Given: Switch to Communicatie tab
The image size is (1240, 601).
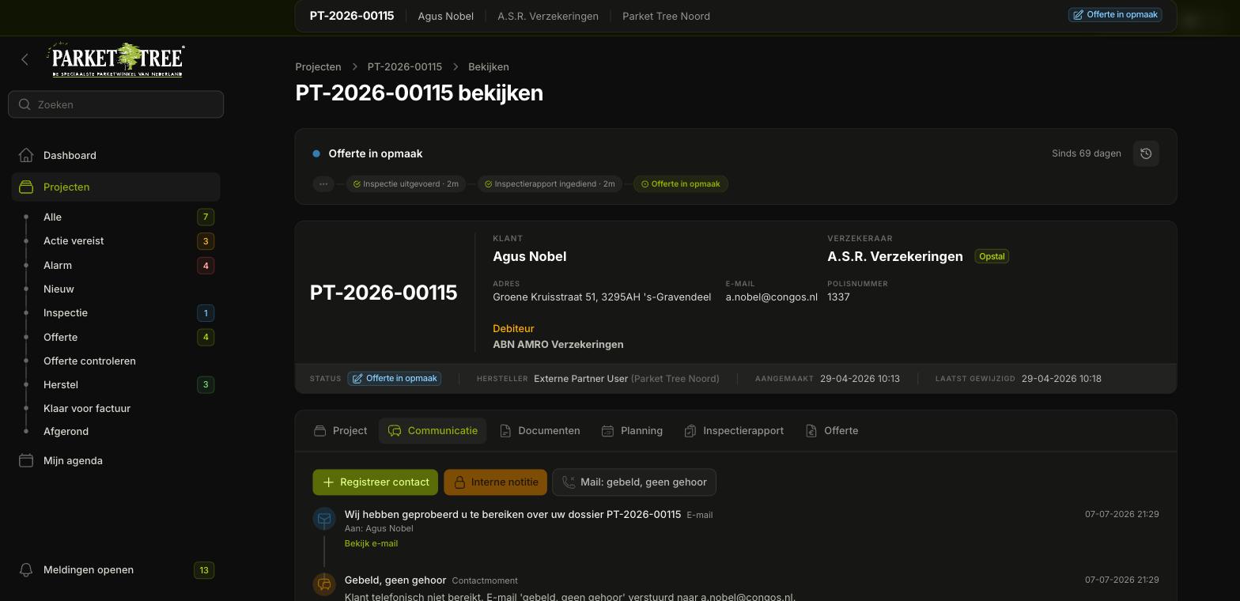Looking at the screenshot, I should [433, 431].
